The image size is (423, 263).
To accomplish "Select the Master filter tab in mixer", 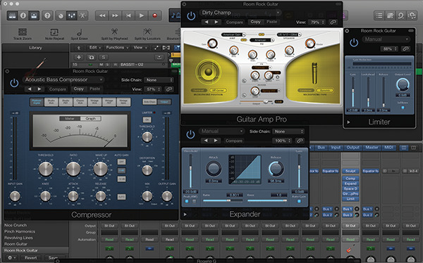I will click(372, 148).
